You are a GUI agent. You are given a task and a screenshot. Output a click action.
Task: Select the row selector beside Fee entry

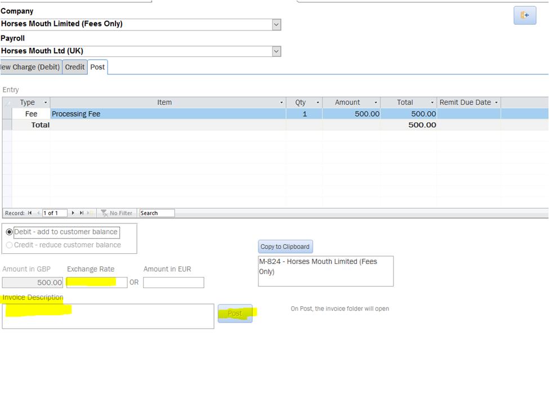(x=7, y=114)
